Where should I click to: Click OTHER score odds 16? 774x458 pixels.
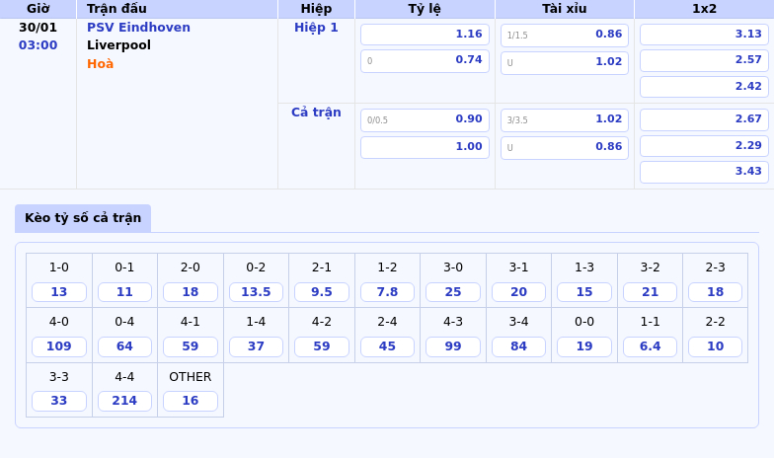pyautogui.click(x=191, y=401)
